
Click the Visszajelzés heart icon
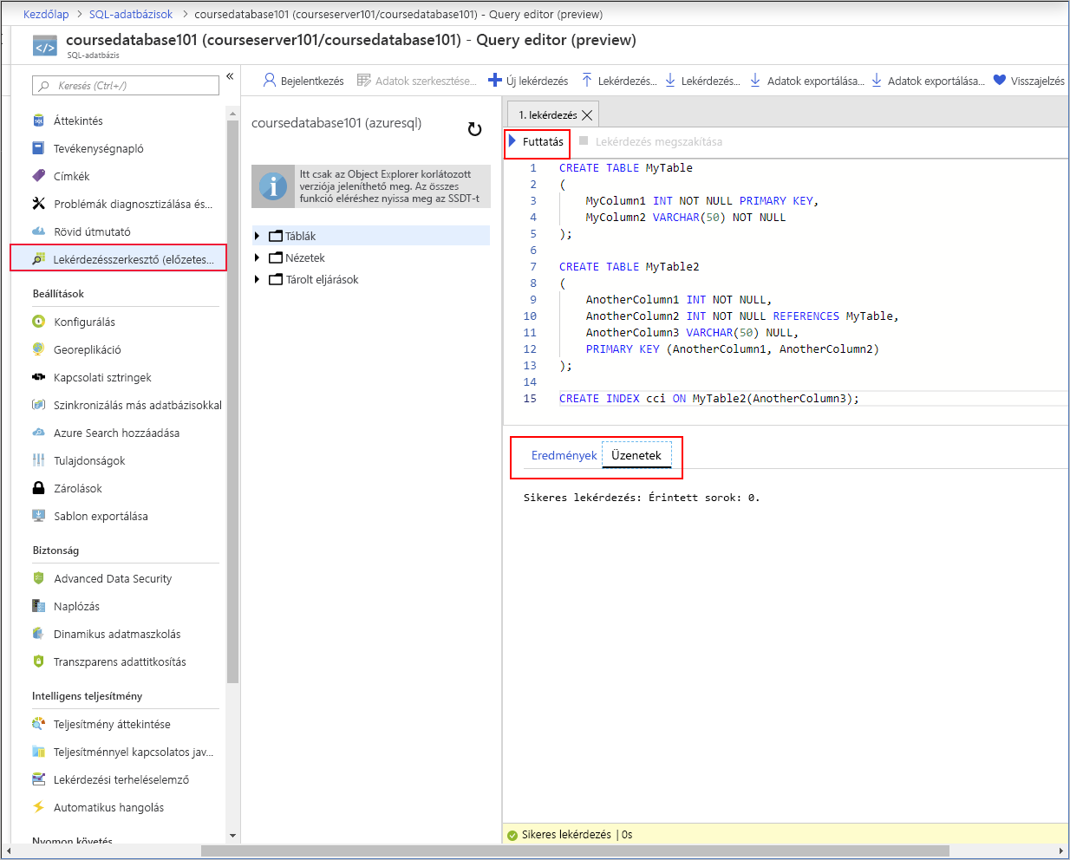[1000, 81]
